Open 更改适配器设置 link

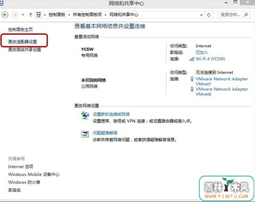(x=23, y=42)
